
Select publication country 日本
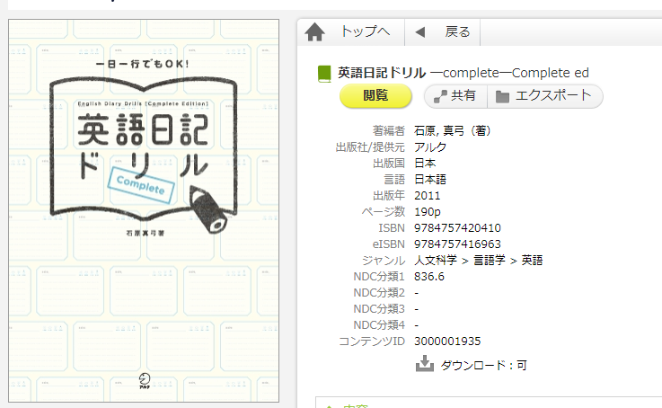click(425, 163)
